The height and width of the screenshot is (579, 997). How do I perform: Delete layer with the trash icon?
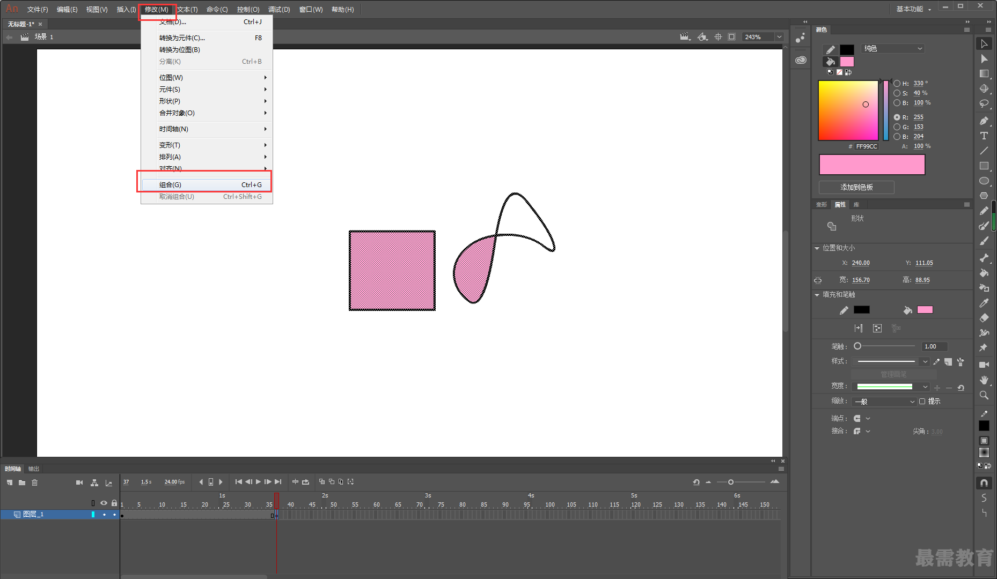click(35, 482)
